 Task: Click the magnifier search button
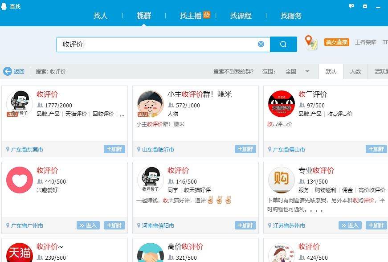click(283, 44)
